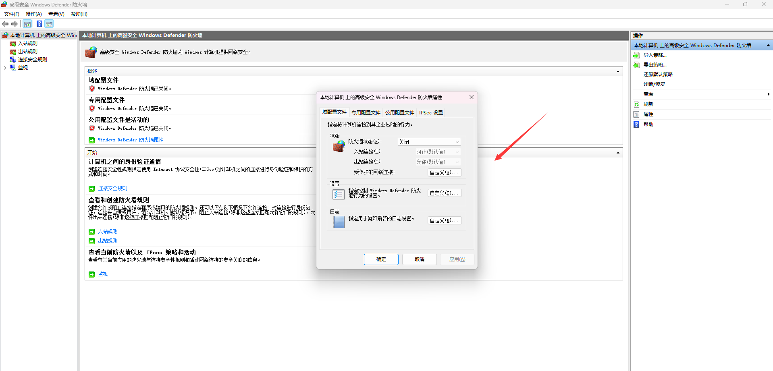Expand the 查看 submenu arrow
This screenshot has width=773, height=371.
pyautogui.click(x=769, y=94)
